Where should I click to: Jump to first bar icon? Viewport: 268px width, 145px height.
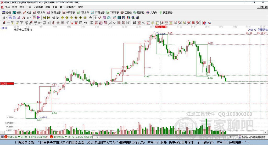tap(44, 18)
